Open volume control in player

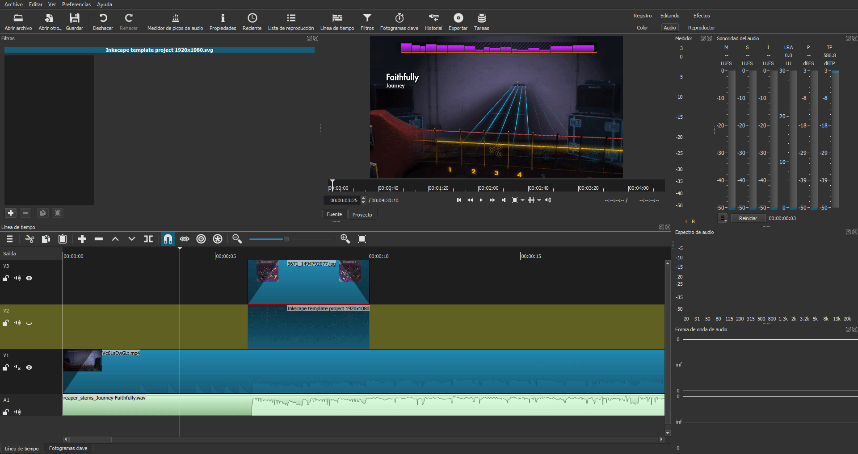tap(548, 200)
